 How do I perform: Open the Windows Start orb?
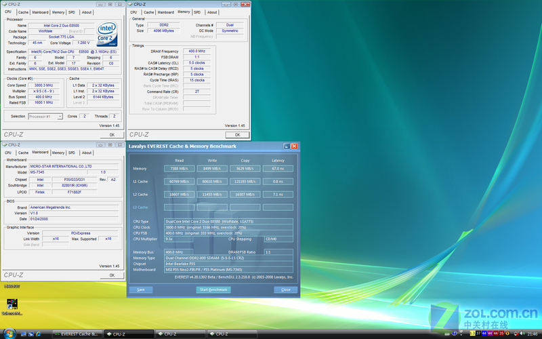click(9, 334)
